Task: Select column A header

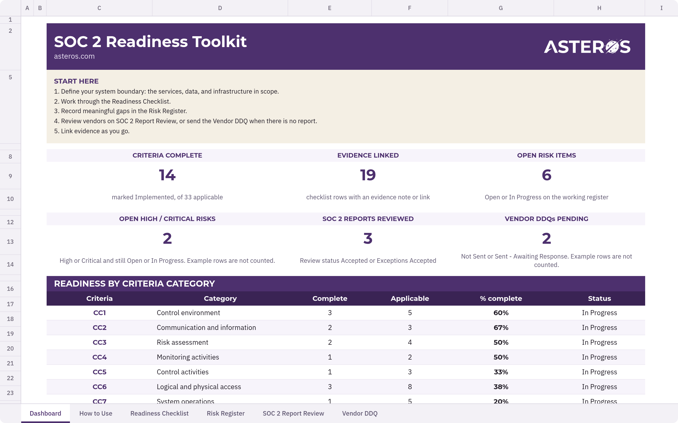Action: click(27, 8)
